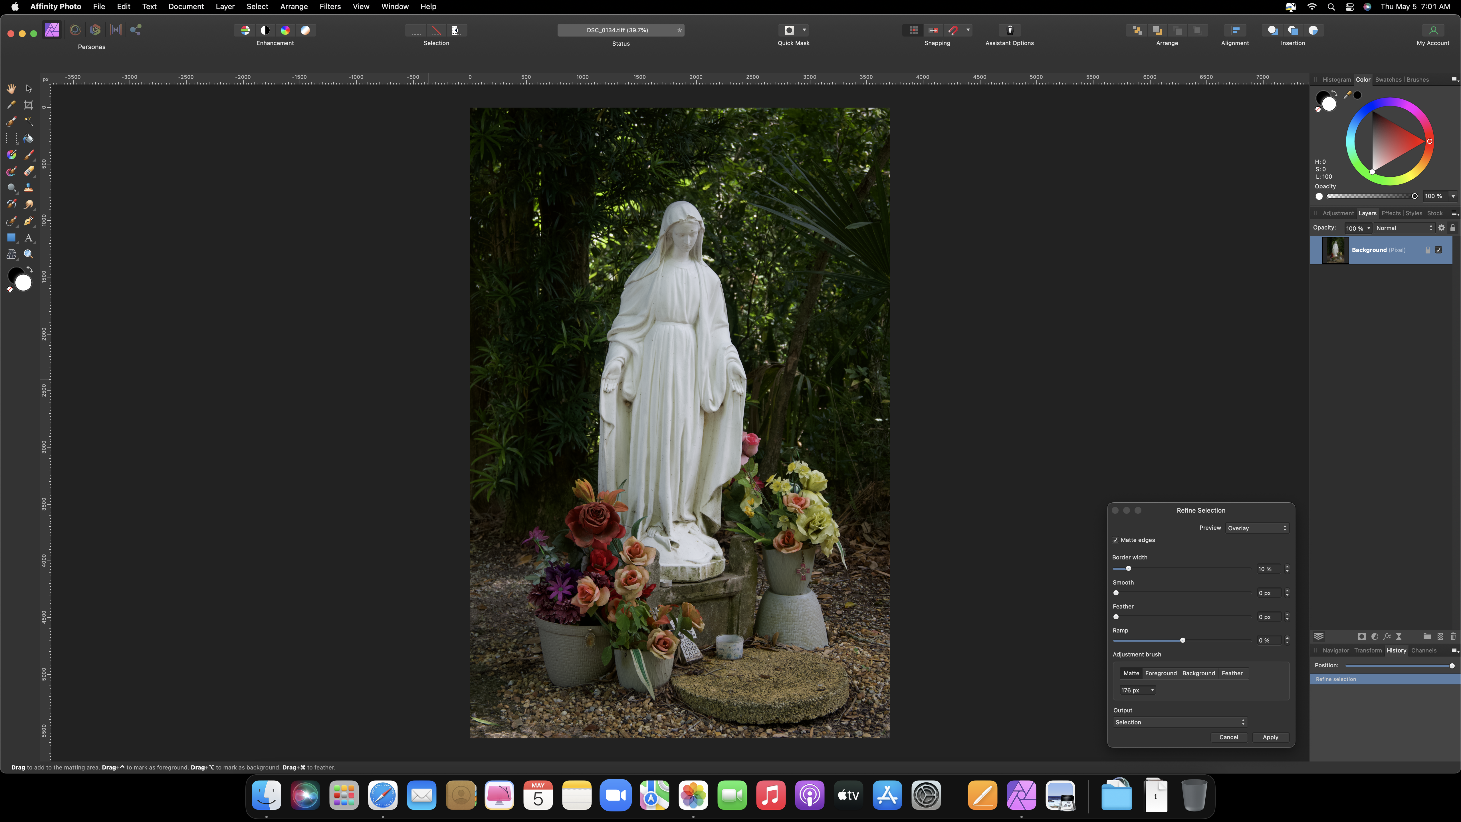Select the View (hand) tool
1461x822 pixels.
[11, 88]
